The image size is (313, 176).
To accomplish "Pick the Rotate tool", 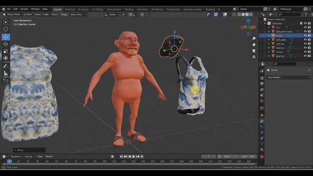I will [5, 44].
